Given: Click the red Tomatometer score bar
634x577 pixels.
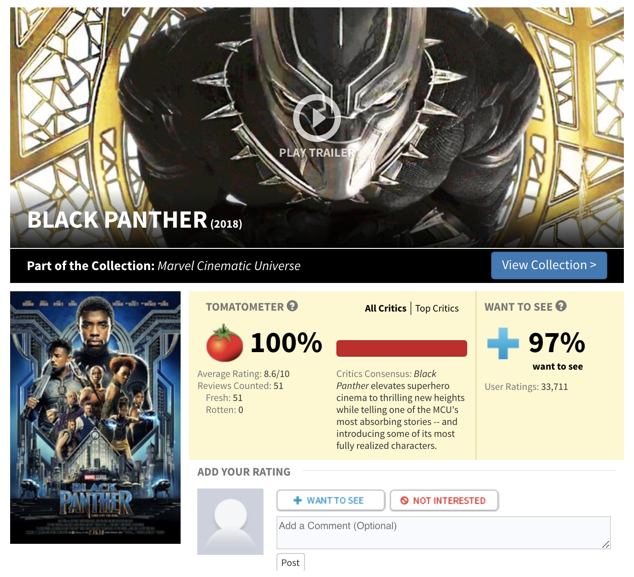Looking at the screenshot, I should pos(401,348).
